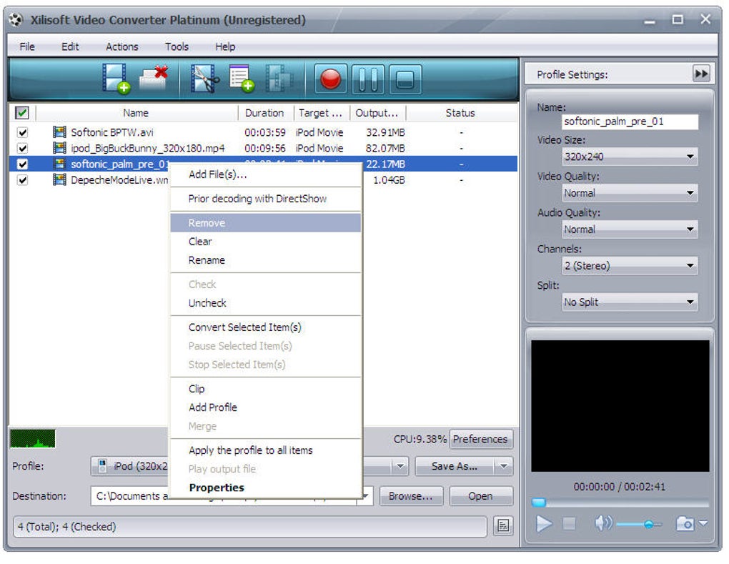729x564 pixels.
Task: Click the profile Name input field
Action: [x=630, y=122]
